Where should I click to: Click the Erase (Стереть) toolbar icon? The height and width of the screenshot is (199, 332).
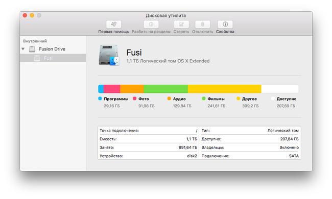[181, 24]
